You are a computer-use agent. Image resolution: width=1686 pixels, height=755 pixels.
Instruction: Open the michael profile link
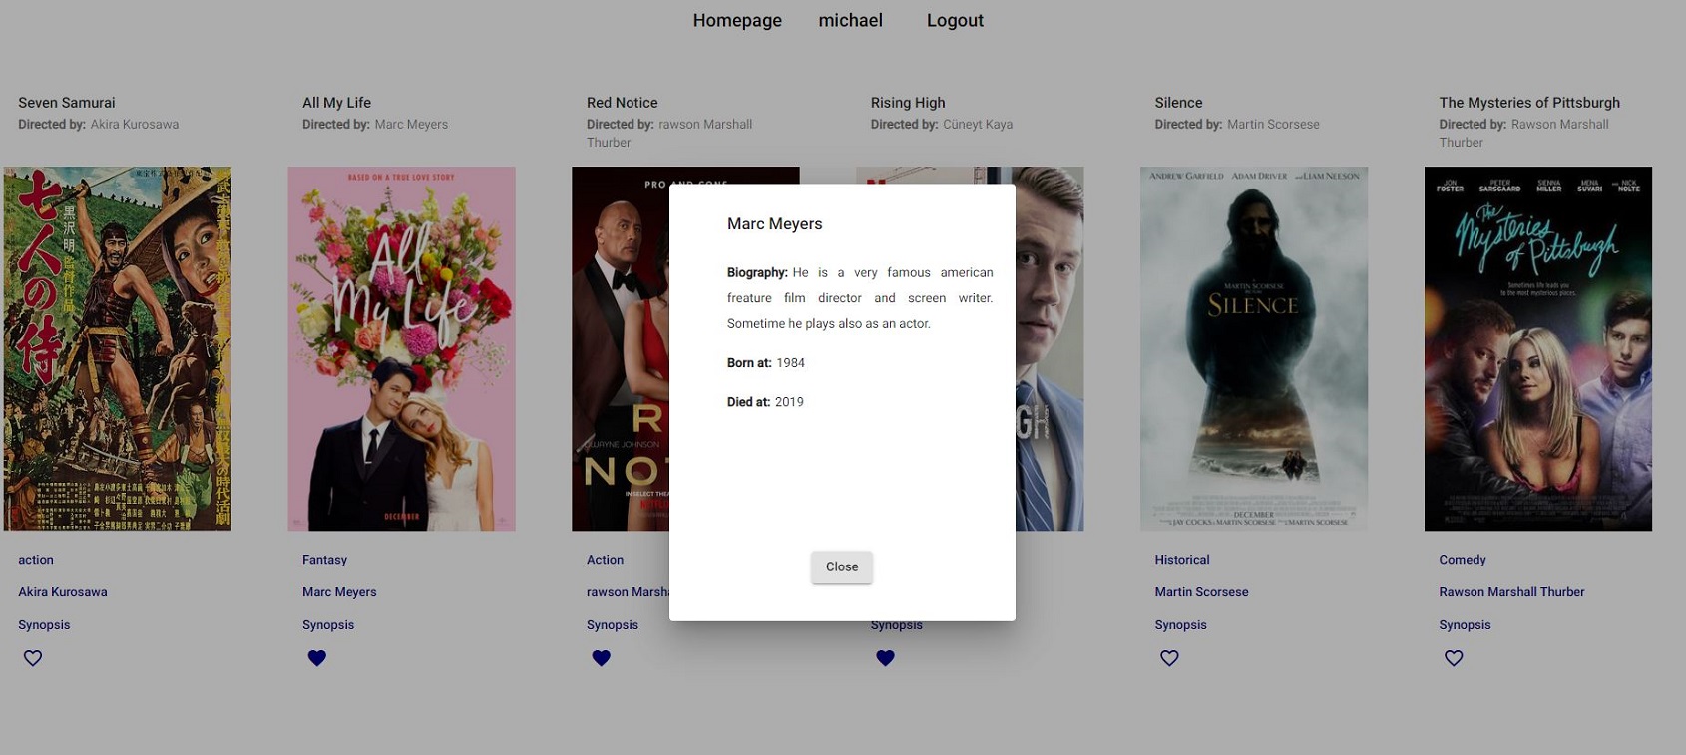click(851, 20)
